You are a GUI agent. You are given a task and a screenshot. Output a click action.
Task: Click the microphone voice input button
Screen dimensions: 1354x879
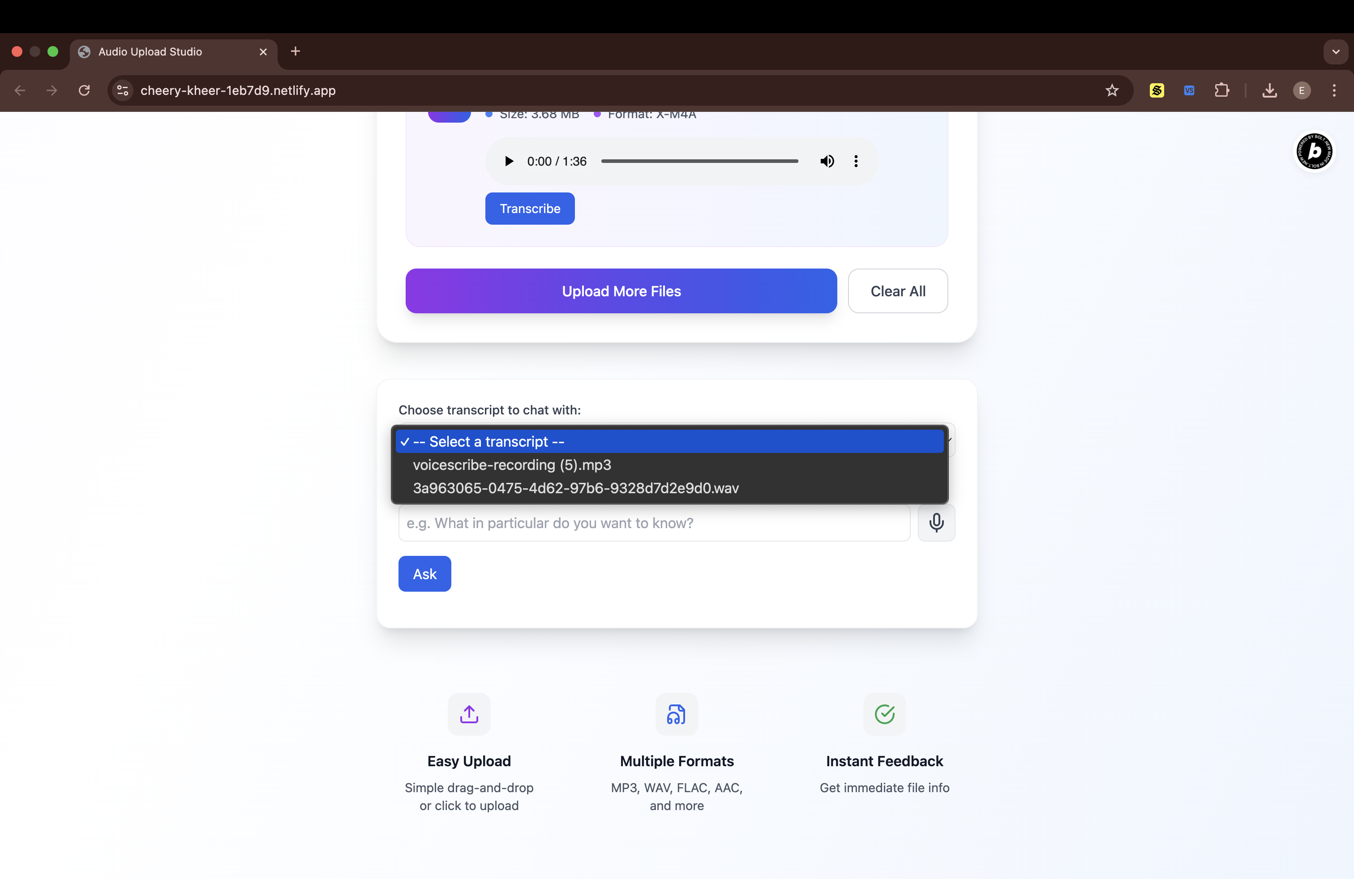pos(936,522)
